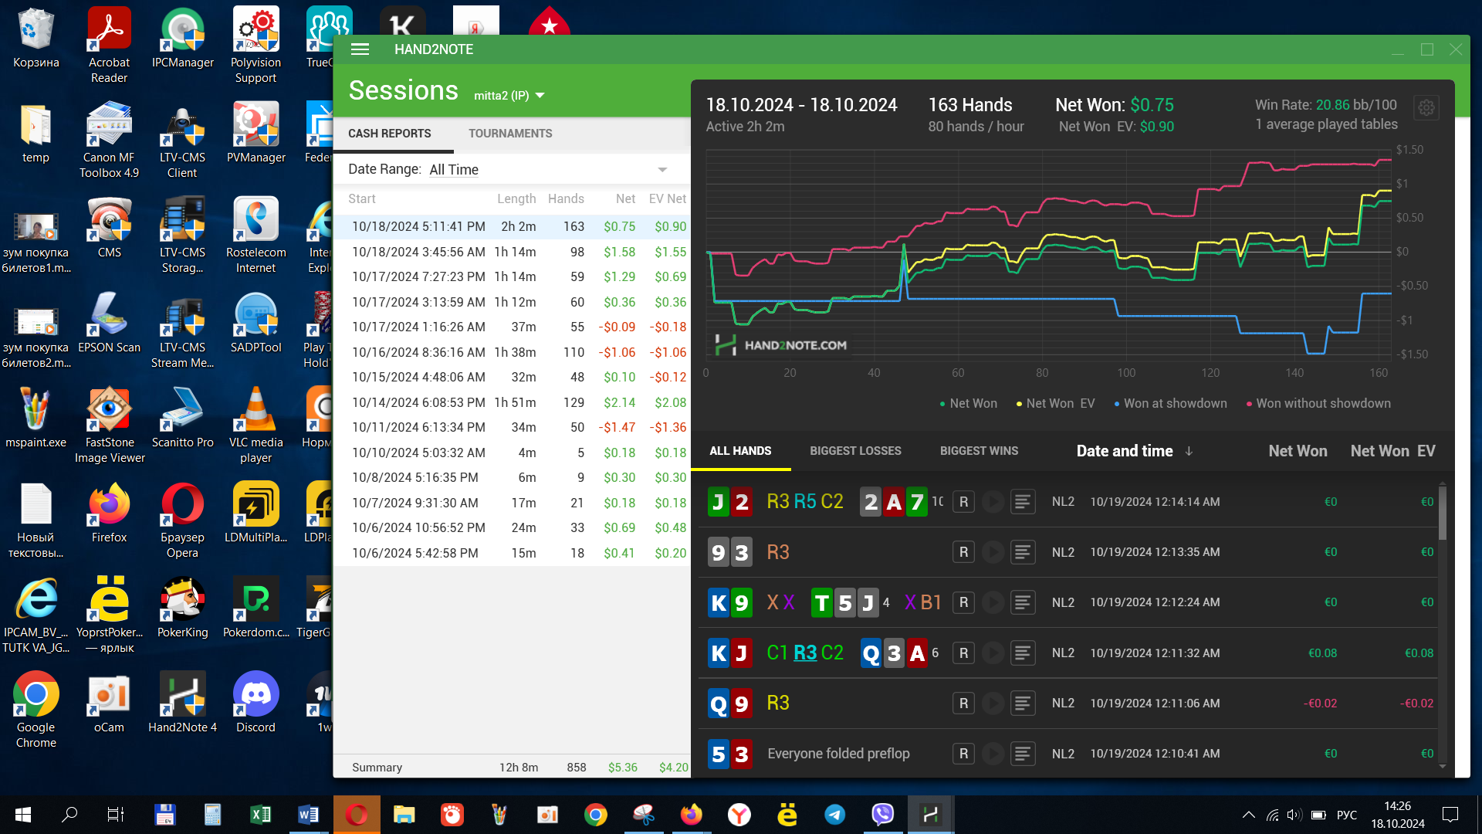This screenshot has height=834, width=1482.
Task: Open Hand2Note 4 desktop shortcut
Action: point(182,702)
